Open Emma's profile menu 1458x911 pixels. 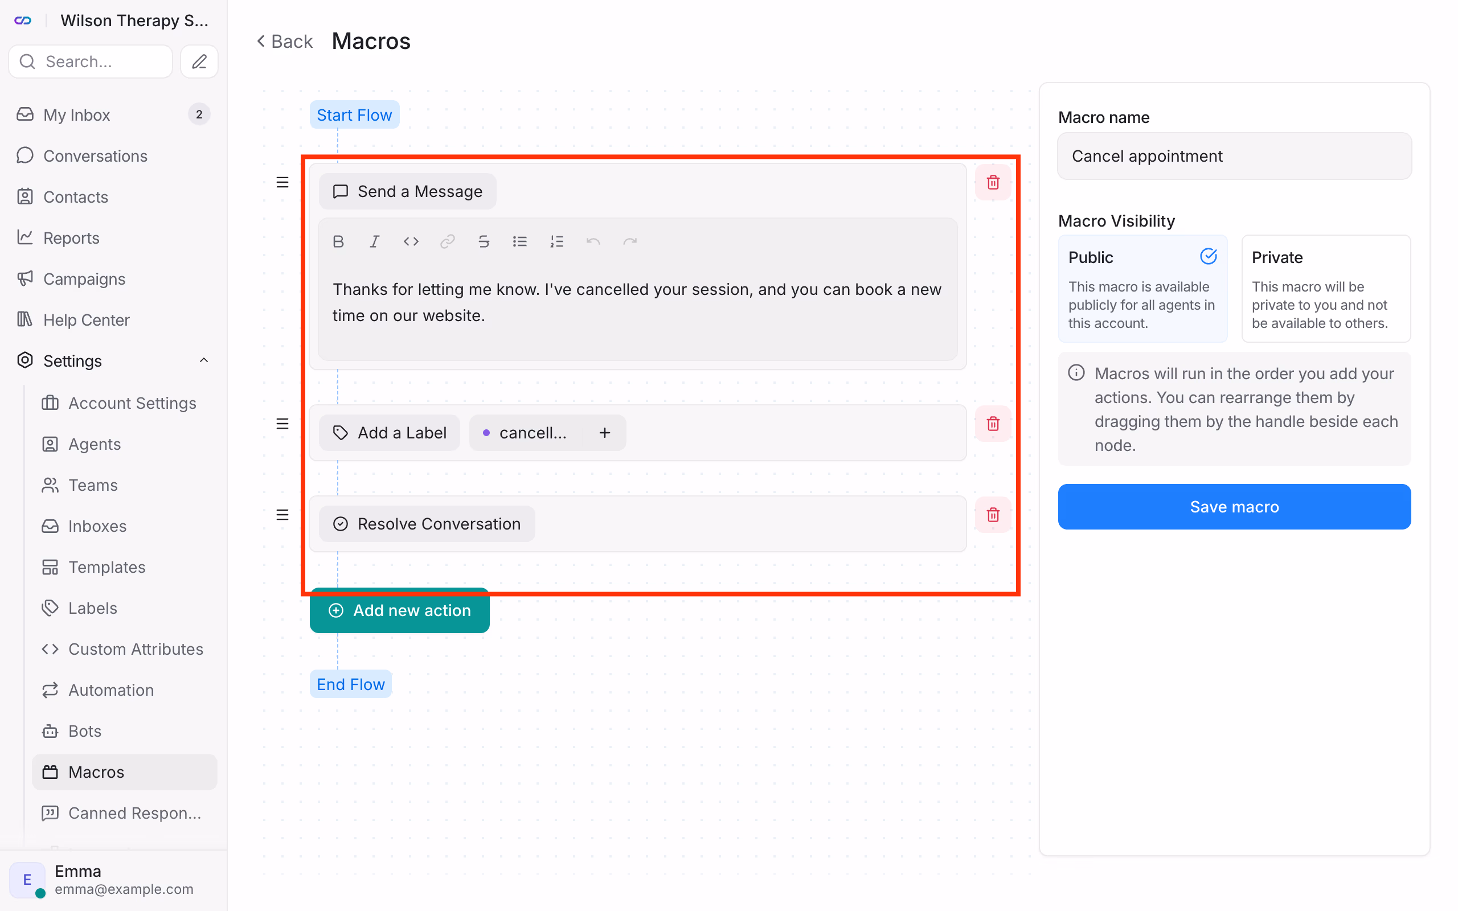coord(113,880)
